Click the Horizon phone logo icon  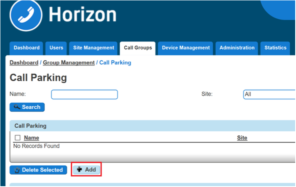click(26, 15)
